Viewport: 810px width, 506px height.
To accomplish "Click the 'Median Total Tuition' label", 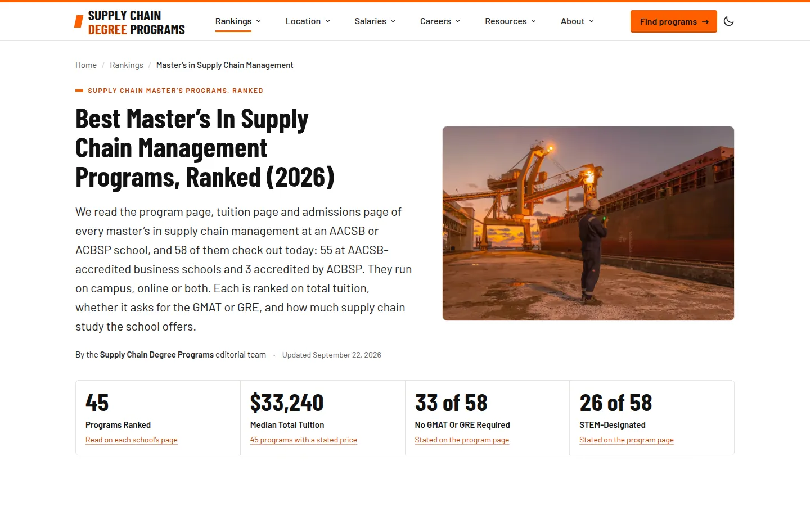I will pyautogui.click(x=287, y=425).
